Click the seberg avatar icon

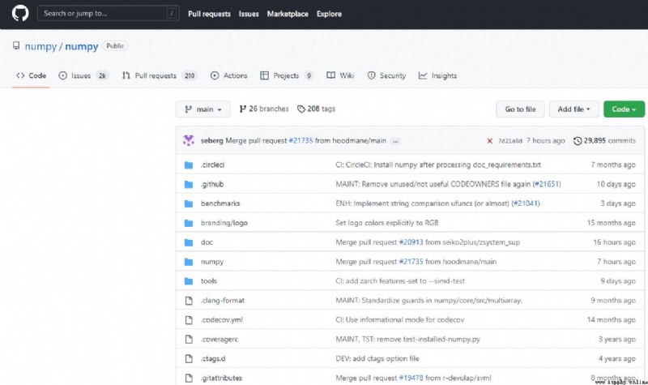189,140
